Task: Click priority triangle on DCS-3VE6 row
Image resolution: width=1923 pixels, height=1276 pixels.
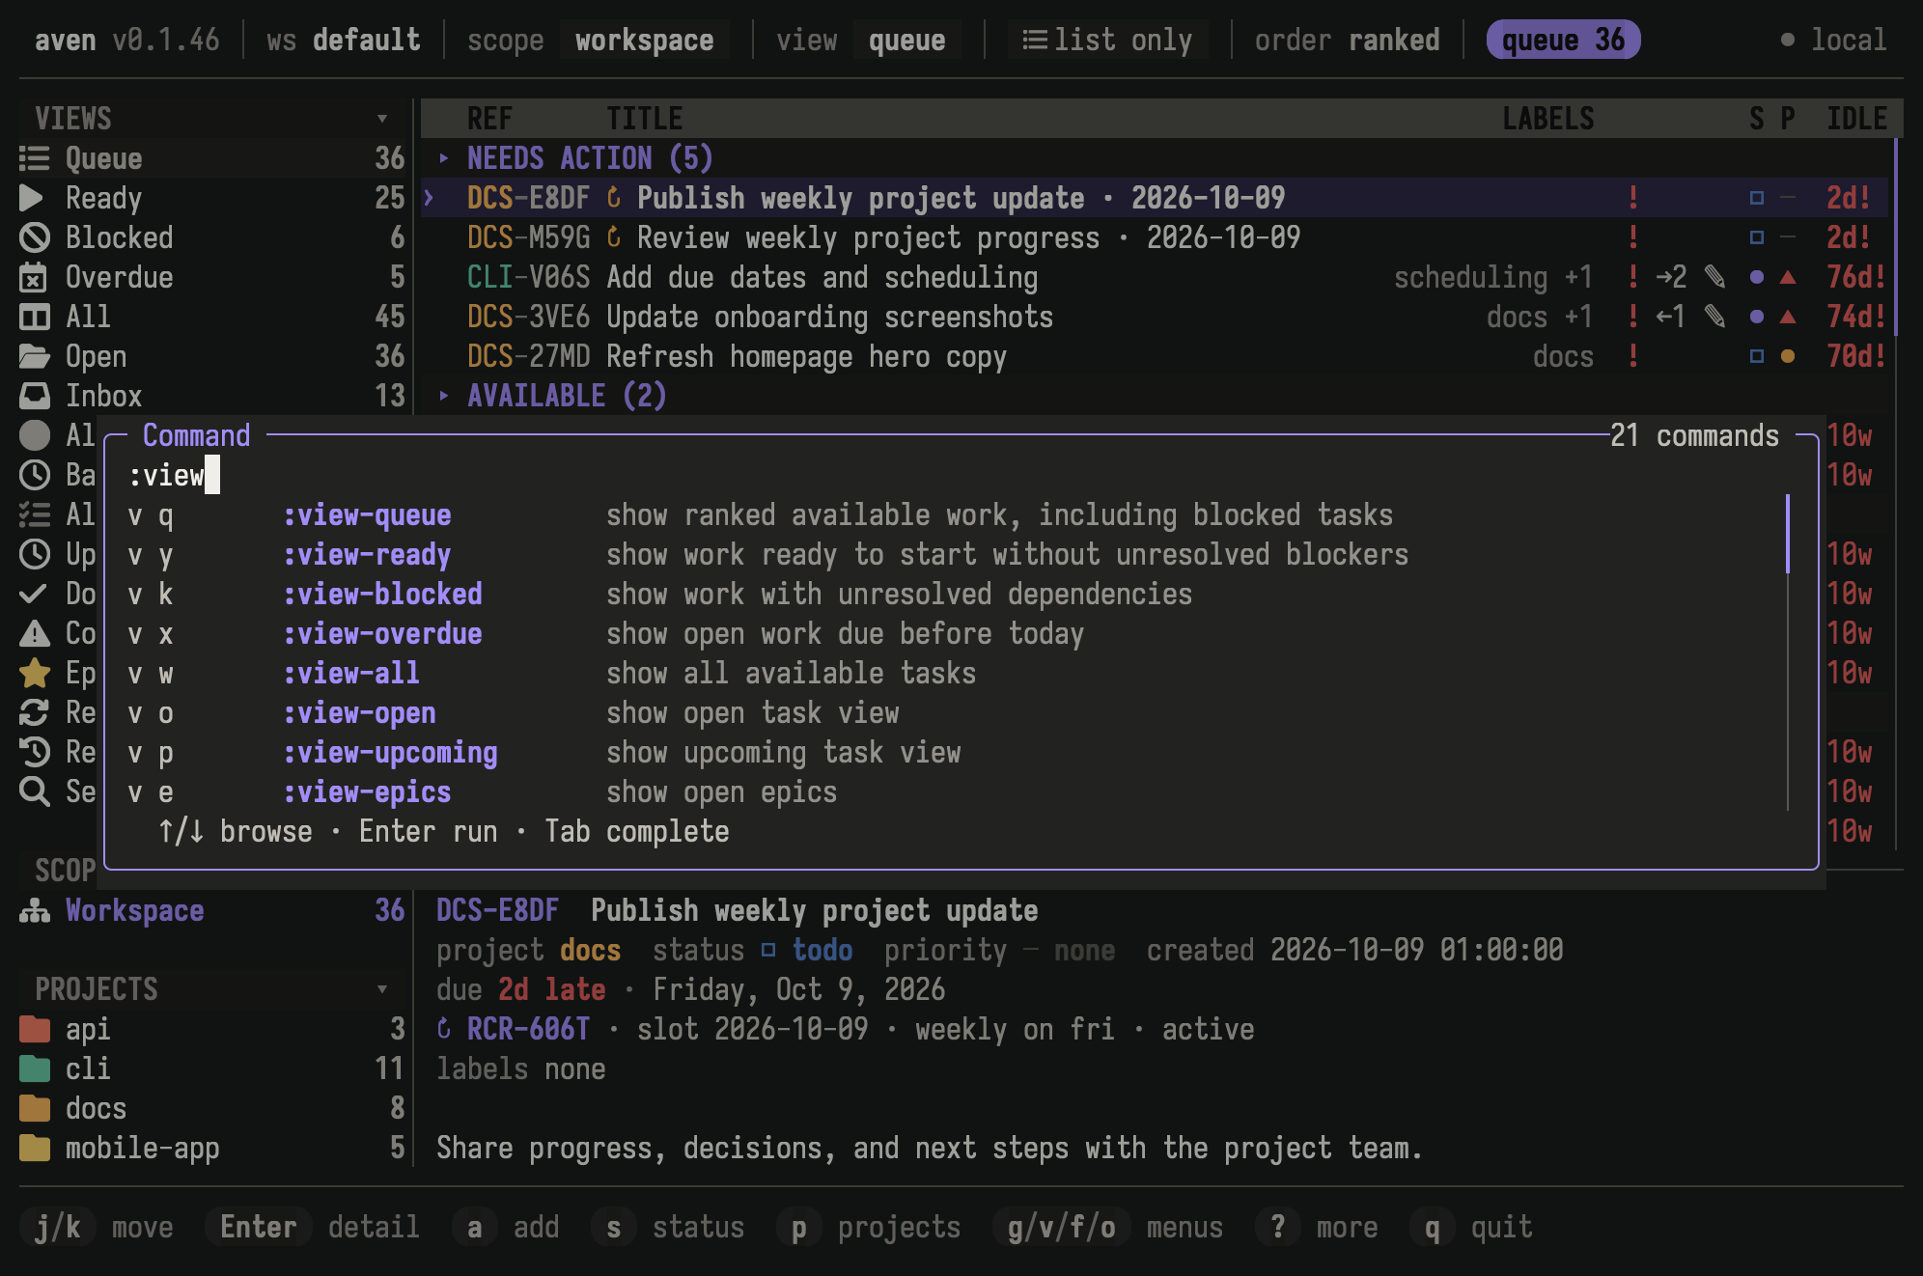Action: pos(1788,317)
